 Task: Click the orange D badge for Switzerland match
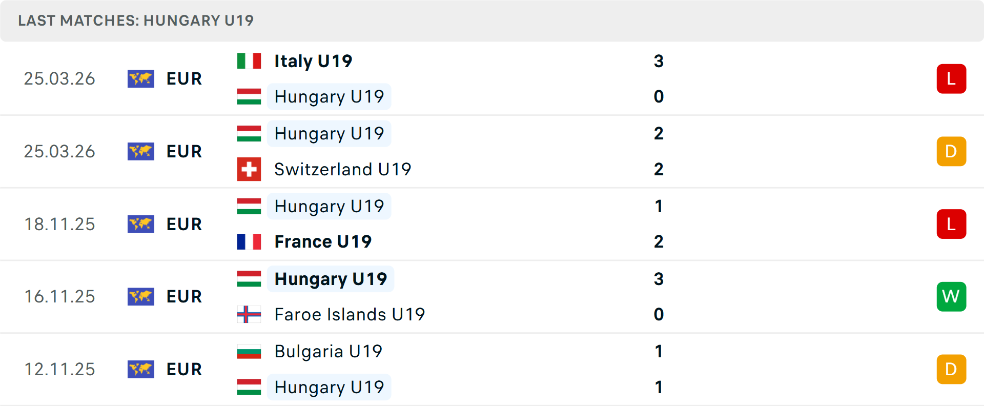(x=952, y=151)
